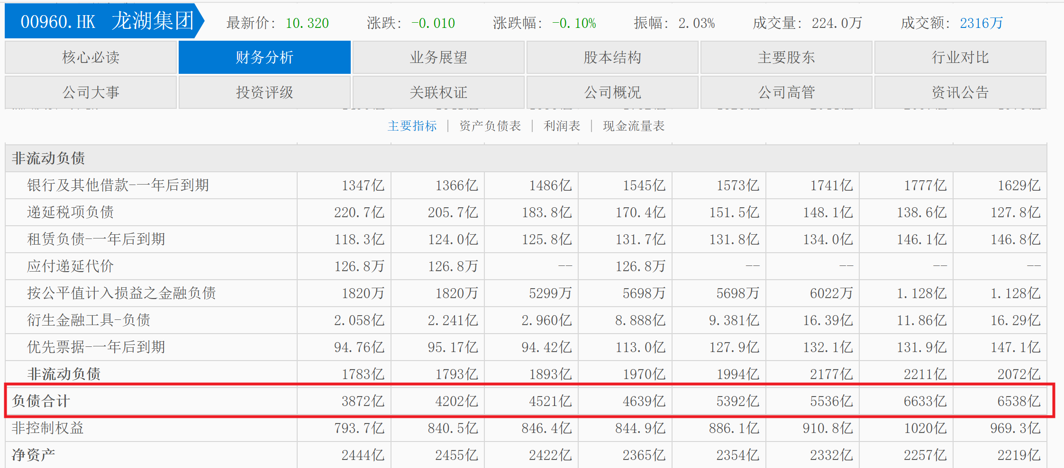Click the stock name 龙湖集团 header
Screen dimensions: 1064x468
point(153,21)
